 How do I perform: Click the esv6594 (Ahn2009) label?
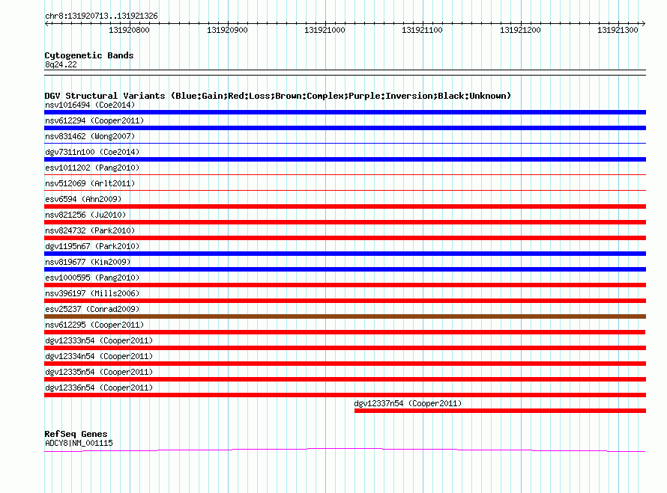pyautogui.click(x=83, y=199)
